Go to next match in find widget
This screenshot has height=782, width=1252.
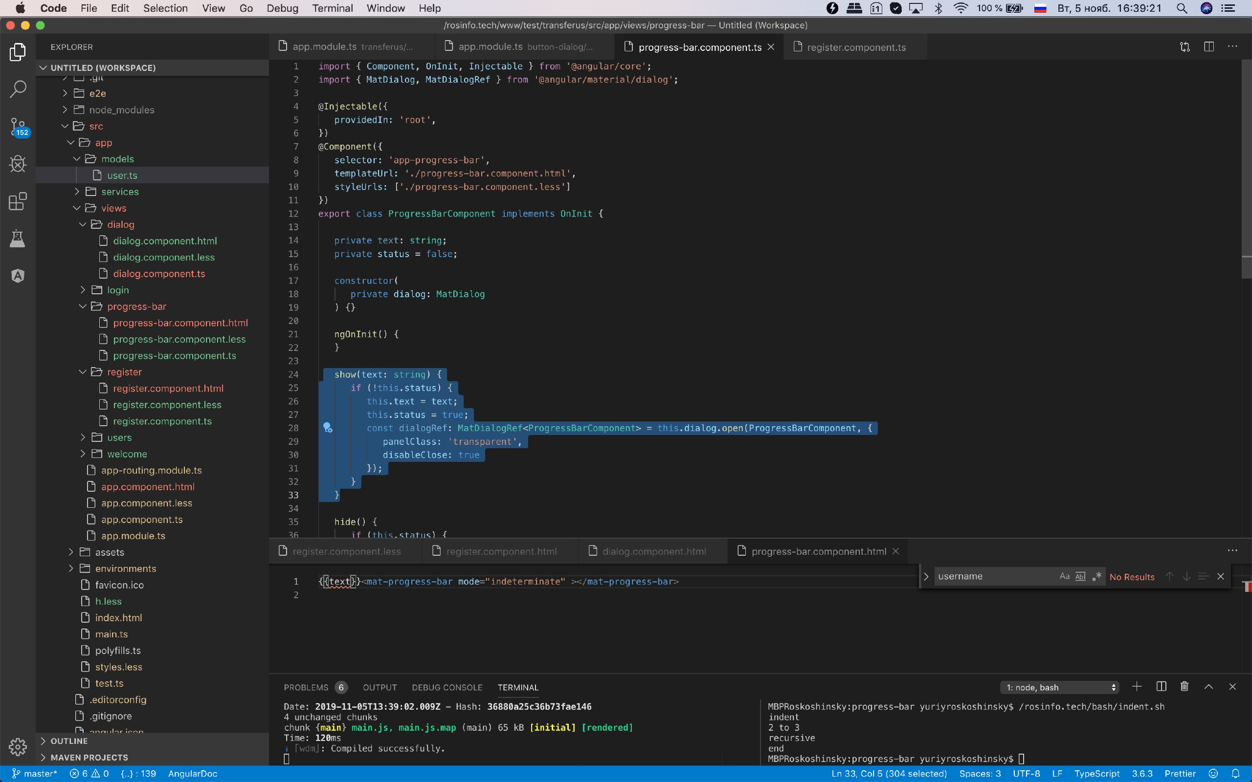click(1186, 576)
